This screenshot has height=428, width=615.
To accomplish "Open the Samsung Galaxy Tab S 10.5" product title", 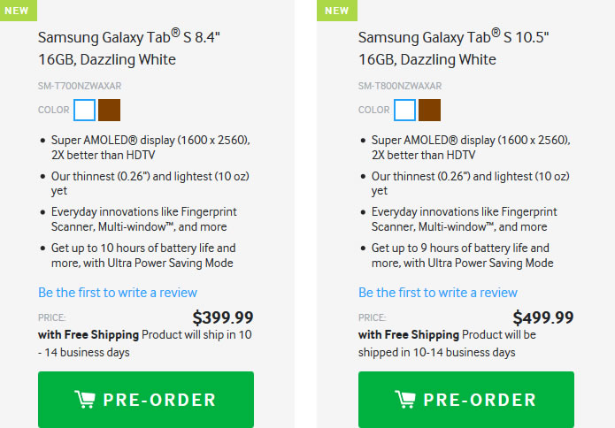I will pos(453,48).
